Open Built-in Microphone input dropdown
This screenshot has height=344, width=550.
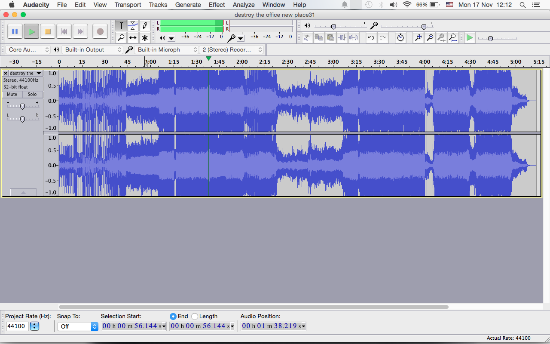click(x=166, y=49)
